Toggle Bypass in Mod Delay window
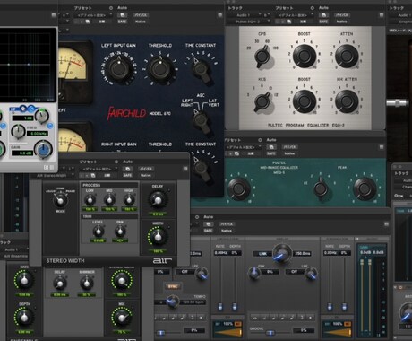The width and height of the screenshot is (412, 341). click(x=227, y=224)
